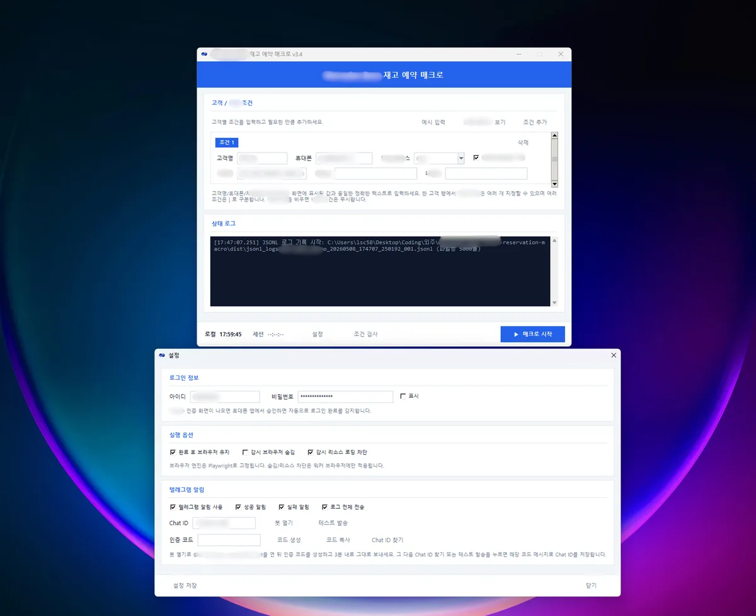Maximize the main macro window
The height and width of the screenshot is (616, 756).
[x=540, y=54]
